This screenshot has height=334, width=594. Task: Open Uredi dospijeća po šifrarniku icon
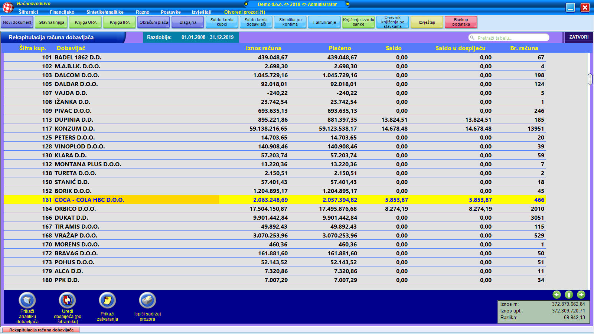coord(67,300)
